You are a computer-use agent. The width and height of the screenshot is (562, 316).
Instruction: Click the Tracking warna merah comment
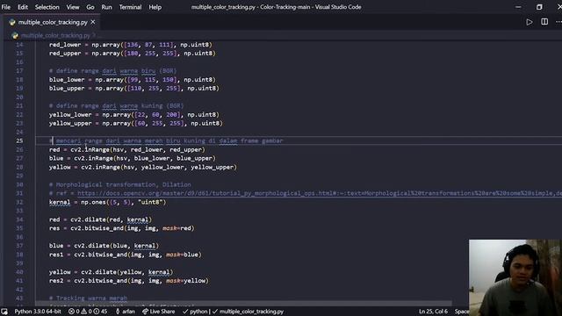(88, 298)
